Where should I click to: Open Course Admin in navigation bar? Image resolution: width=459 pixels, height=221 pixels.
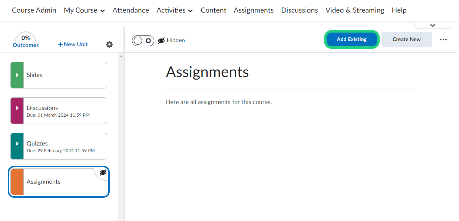click(x=34, y=10)
